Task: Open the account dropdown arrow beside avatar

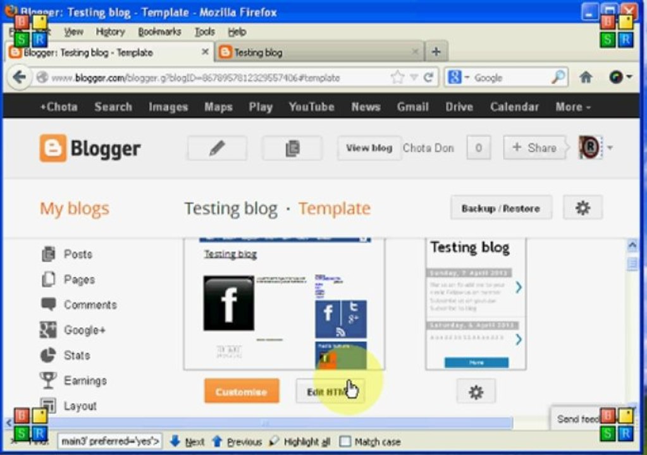Action: pos(610,147)
